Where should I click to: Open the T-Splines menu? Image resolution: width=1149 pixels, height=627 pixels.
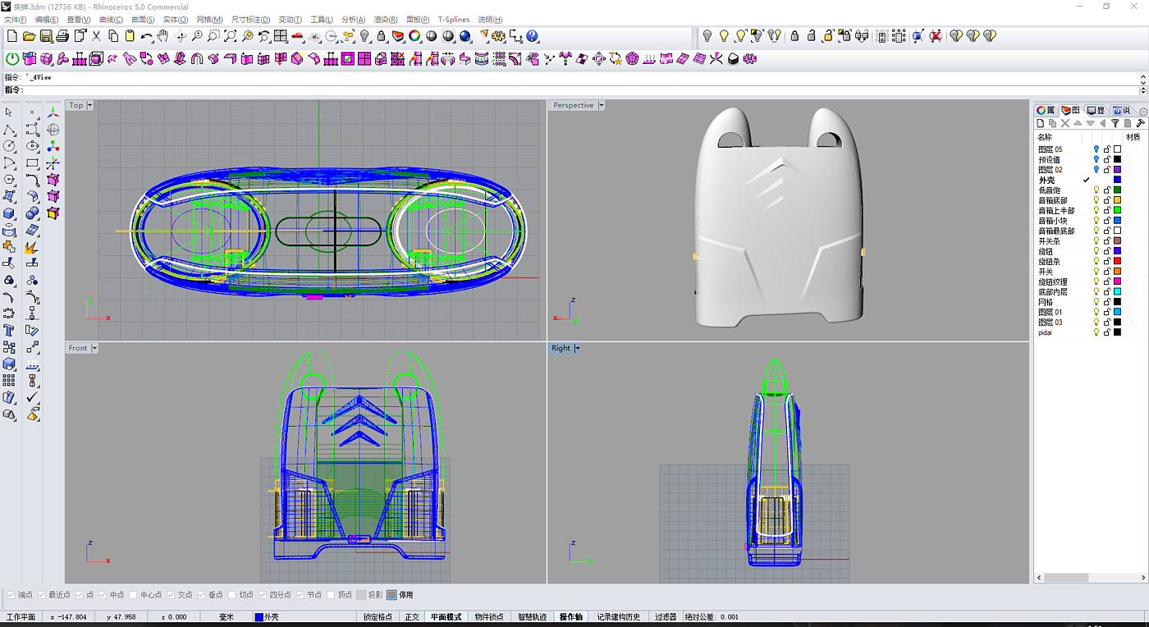454,20
